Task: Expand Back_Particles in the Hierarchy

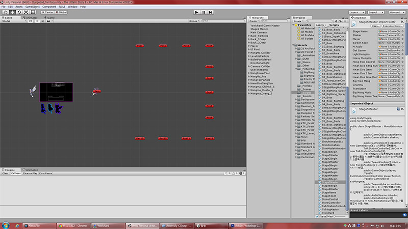Action: click(249, 36)
